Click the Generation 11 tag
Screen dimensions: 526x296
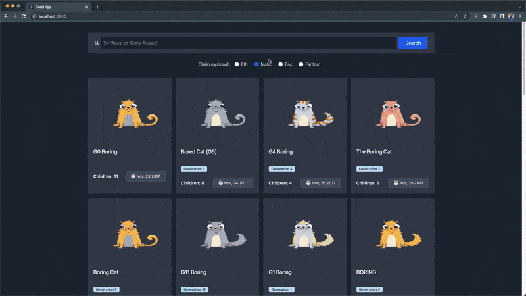click(195, 289)
